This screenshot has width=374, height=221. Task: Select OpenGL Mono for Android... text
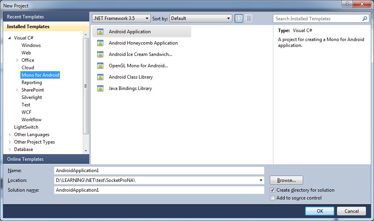pos(138,66)
